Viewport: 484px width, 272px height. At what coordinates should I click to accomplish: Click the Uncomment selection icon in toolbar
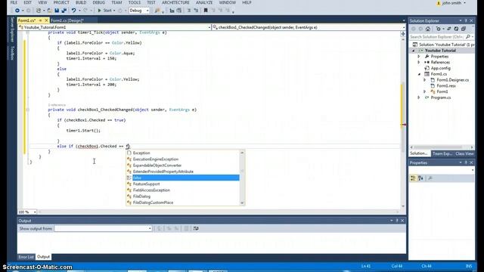pos(196,11)
